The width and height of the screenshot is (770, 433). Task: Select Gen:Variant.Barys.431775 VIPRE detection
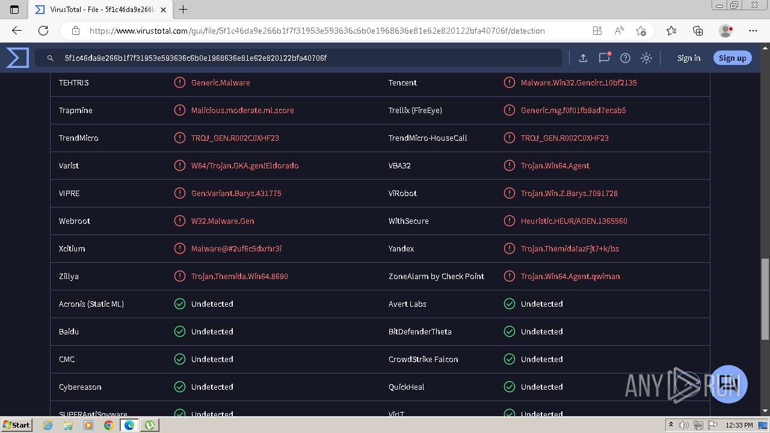tap(236, 193)
